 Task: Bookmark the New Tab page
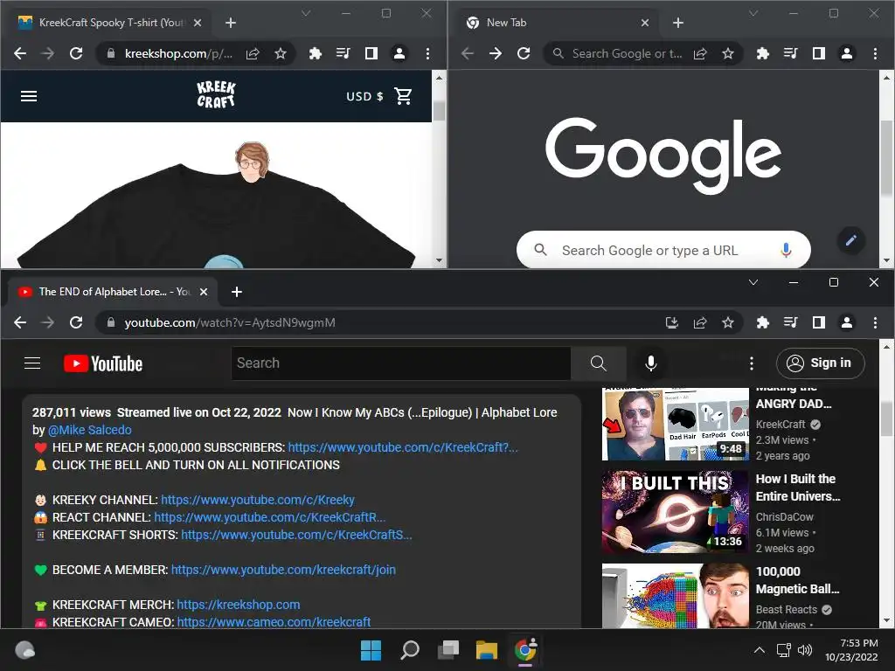point(728,53)
